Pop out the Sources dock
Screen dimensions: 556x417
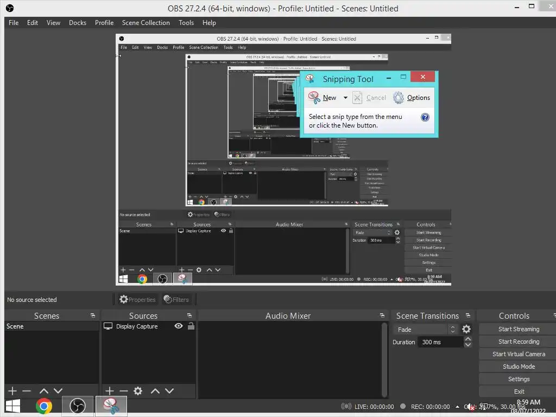[x=189, y=315]
